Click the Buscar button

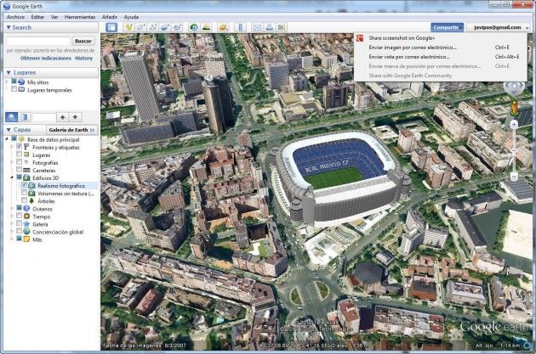[x=83, y=40]
